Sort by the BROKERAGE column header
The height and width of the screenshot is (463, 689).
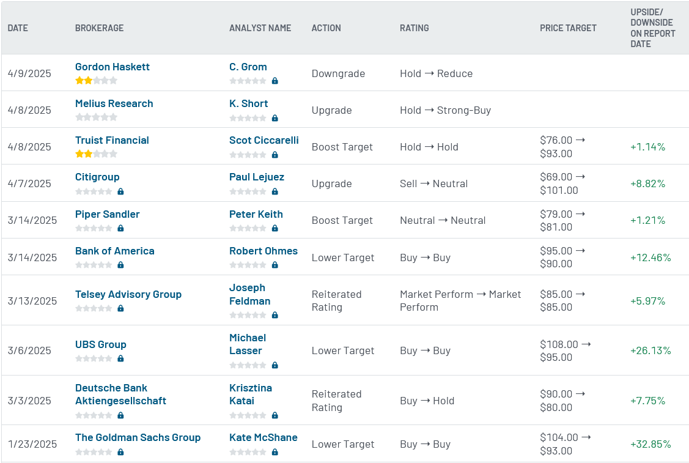pos(99,28)
